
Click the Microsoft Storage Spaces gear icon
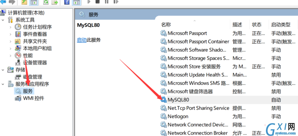tap(164, 58)
